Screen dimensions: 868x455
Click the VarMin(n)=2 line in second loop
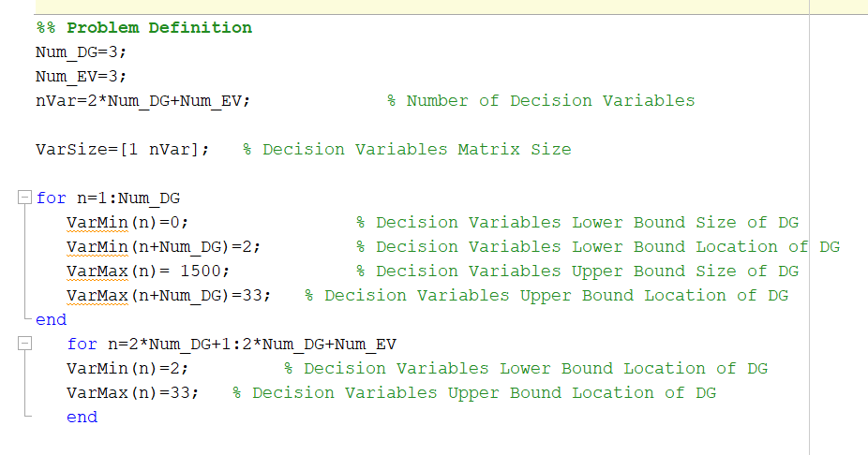pyautogui.click(x=127, y=368)
